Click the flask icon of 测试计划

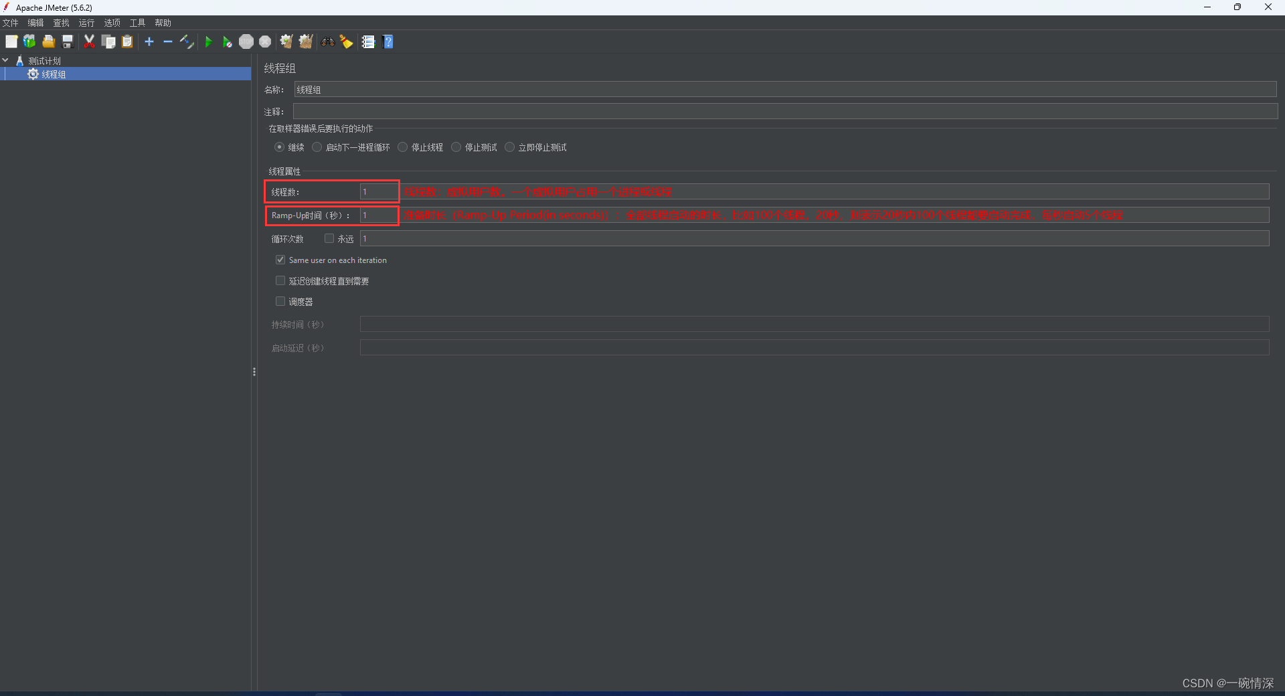pyautogui.click(x=19, y=60)
